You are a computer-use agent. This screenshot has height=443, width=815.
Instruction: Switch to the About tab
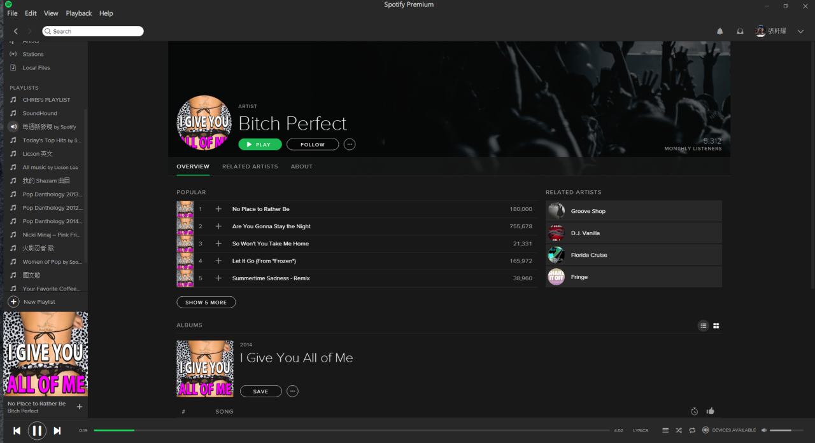[302, 167]
